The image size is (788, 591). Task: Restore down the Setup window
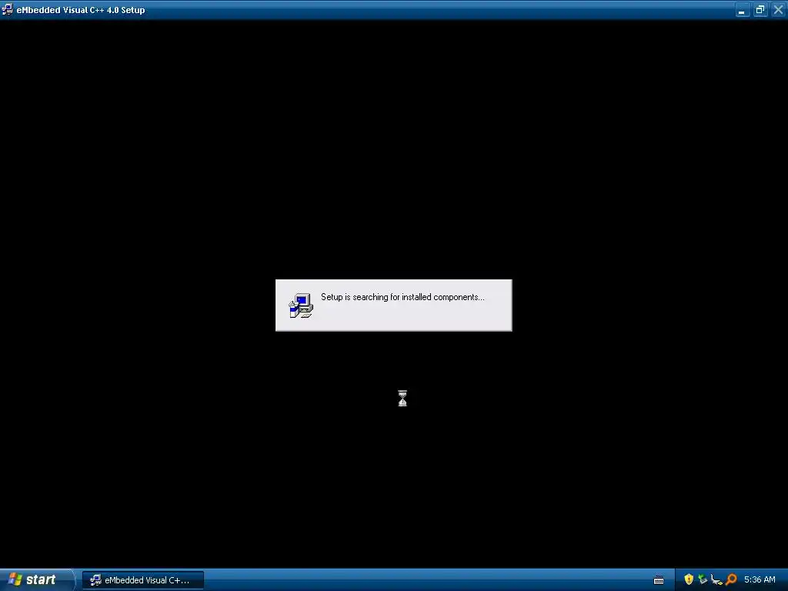tap(760, 9)
